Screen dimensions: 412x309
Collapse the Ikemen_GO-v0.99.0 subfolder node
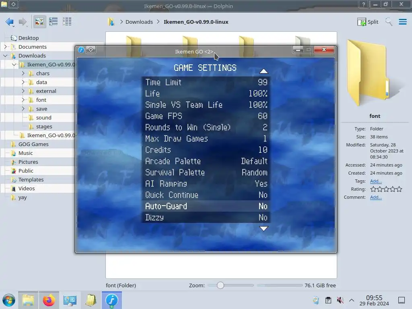click(14, 64)
